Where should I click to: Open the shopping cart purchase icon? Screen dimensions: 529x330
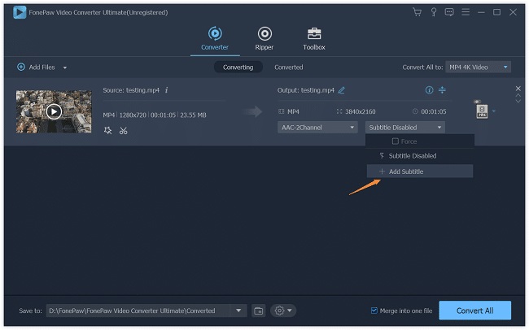pos(417,12)
